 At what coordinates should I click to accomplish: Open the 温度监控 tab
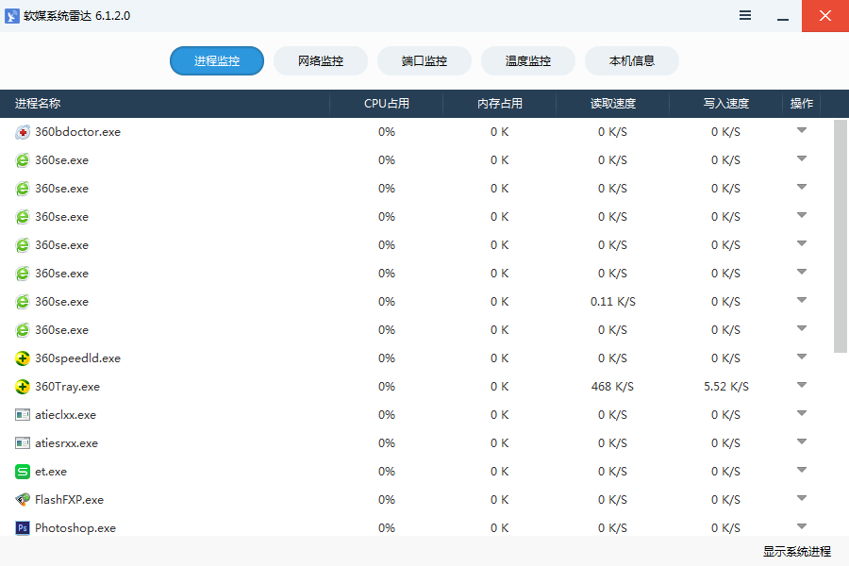click(528, 61)
